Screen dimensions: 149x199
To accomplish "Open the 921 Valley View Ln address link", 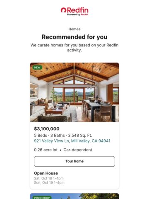I will coord(72,141).
